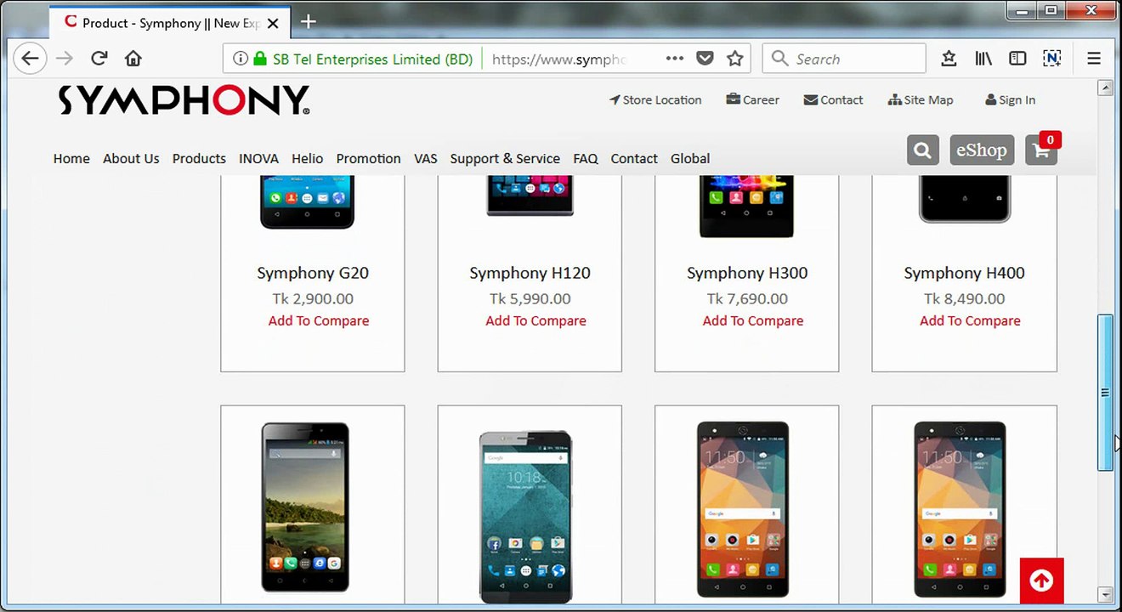The width and height of the screenshot is (1122, 612).
Task: Open the Site Map link
Action: point(921,100)
